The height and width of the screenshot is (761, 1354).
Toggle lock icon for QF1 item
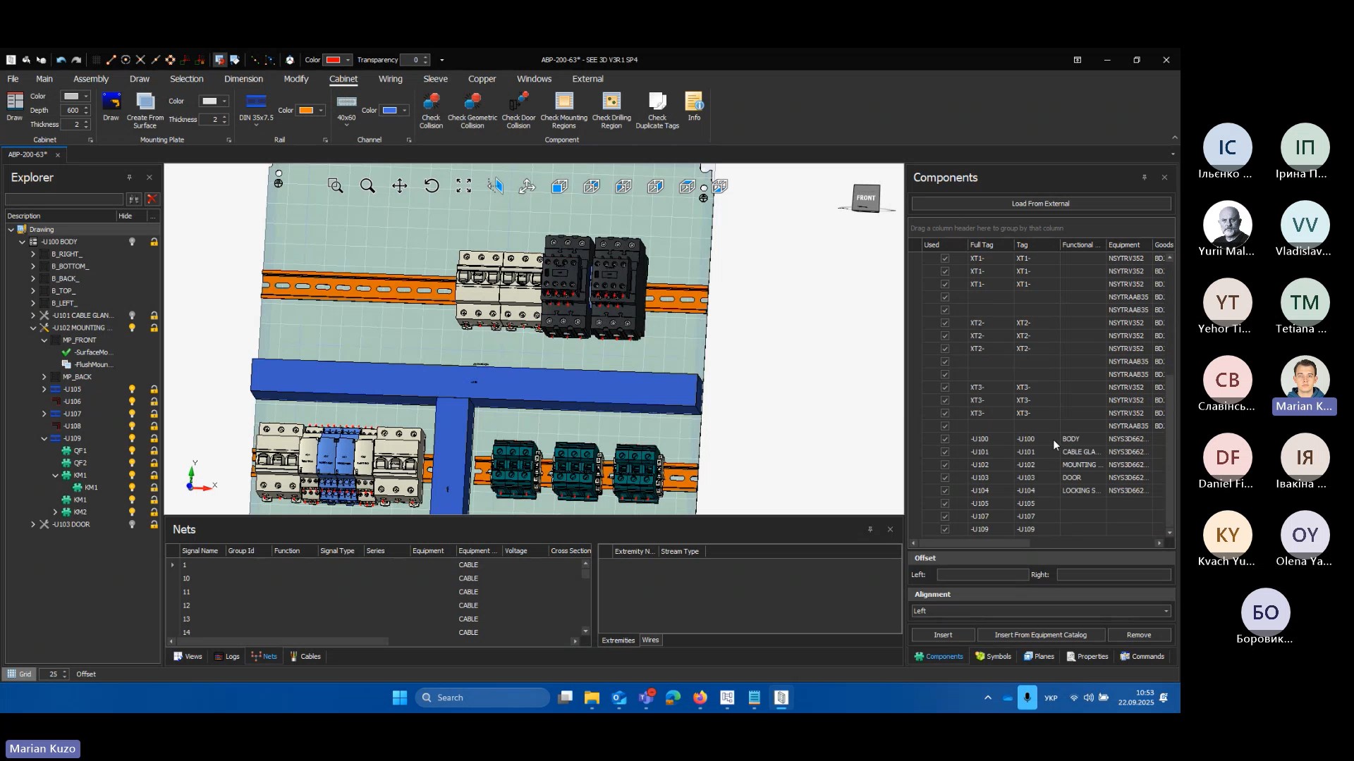[x=154, y=451]
